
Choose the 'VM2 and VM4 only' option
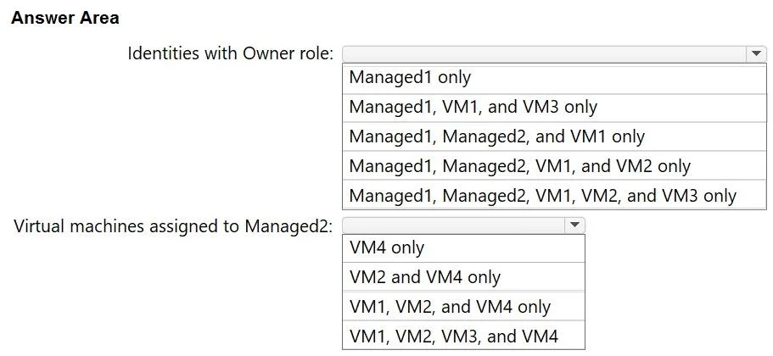point(463,276)
